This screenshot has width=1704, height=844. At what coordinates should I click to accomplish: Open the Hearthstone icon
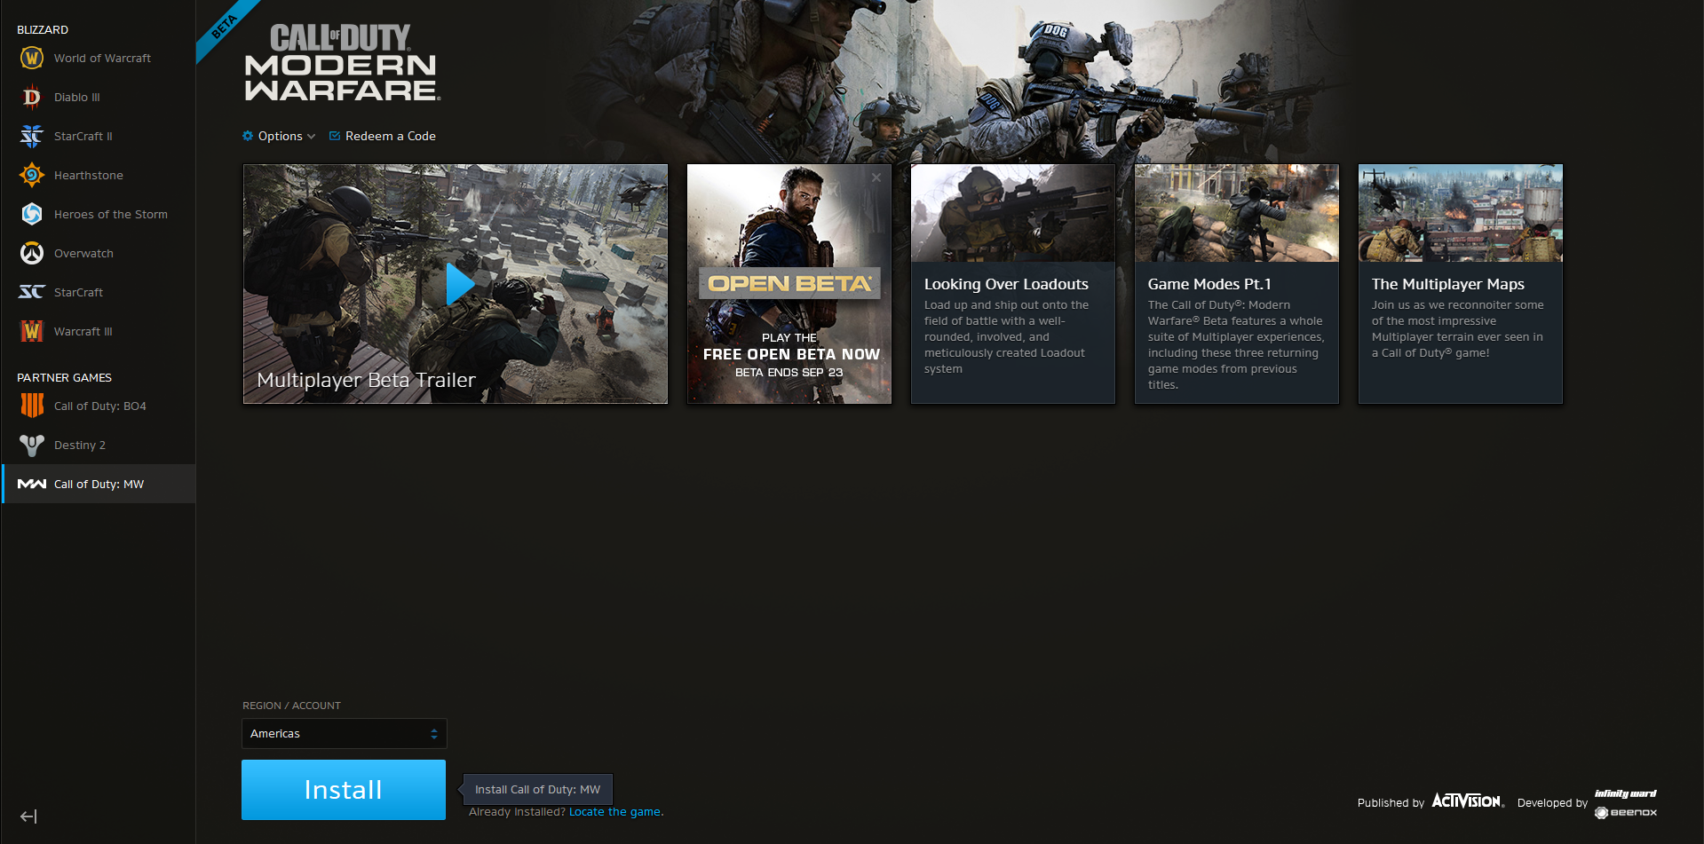coord(32,175)
